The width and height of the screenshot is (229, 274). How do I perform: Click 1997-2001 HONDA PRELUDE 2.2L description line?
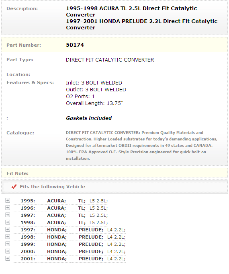142,24
